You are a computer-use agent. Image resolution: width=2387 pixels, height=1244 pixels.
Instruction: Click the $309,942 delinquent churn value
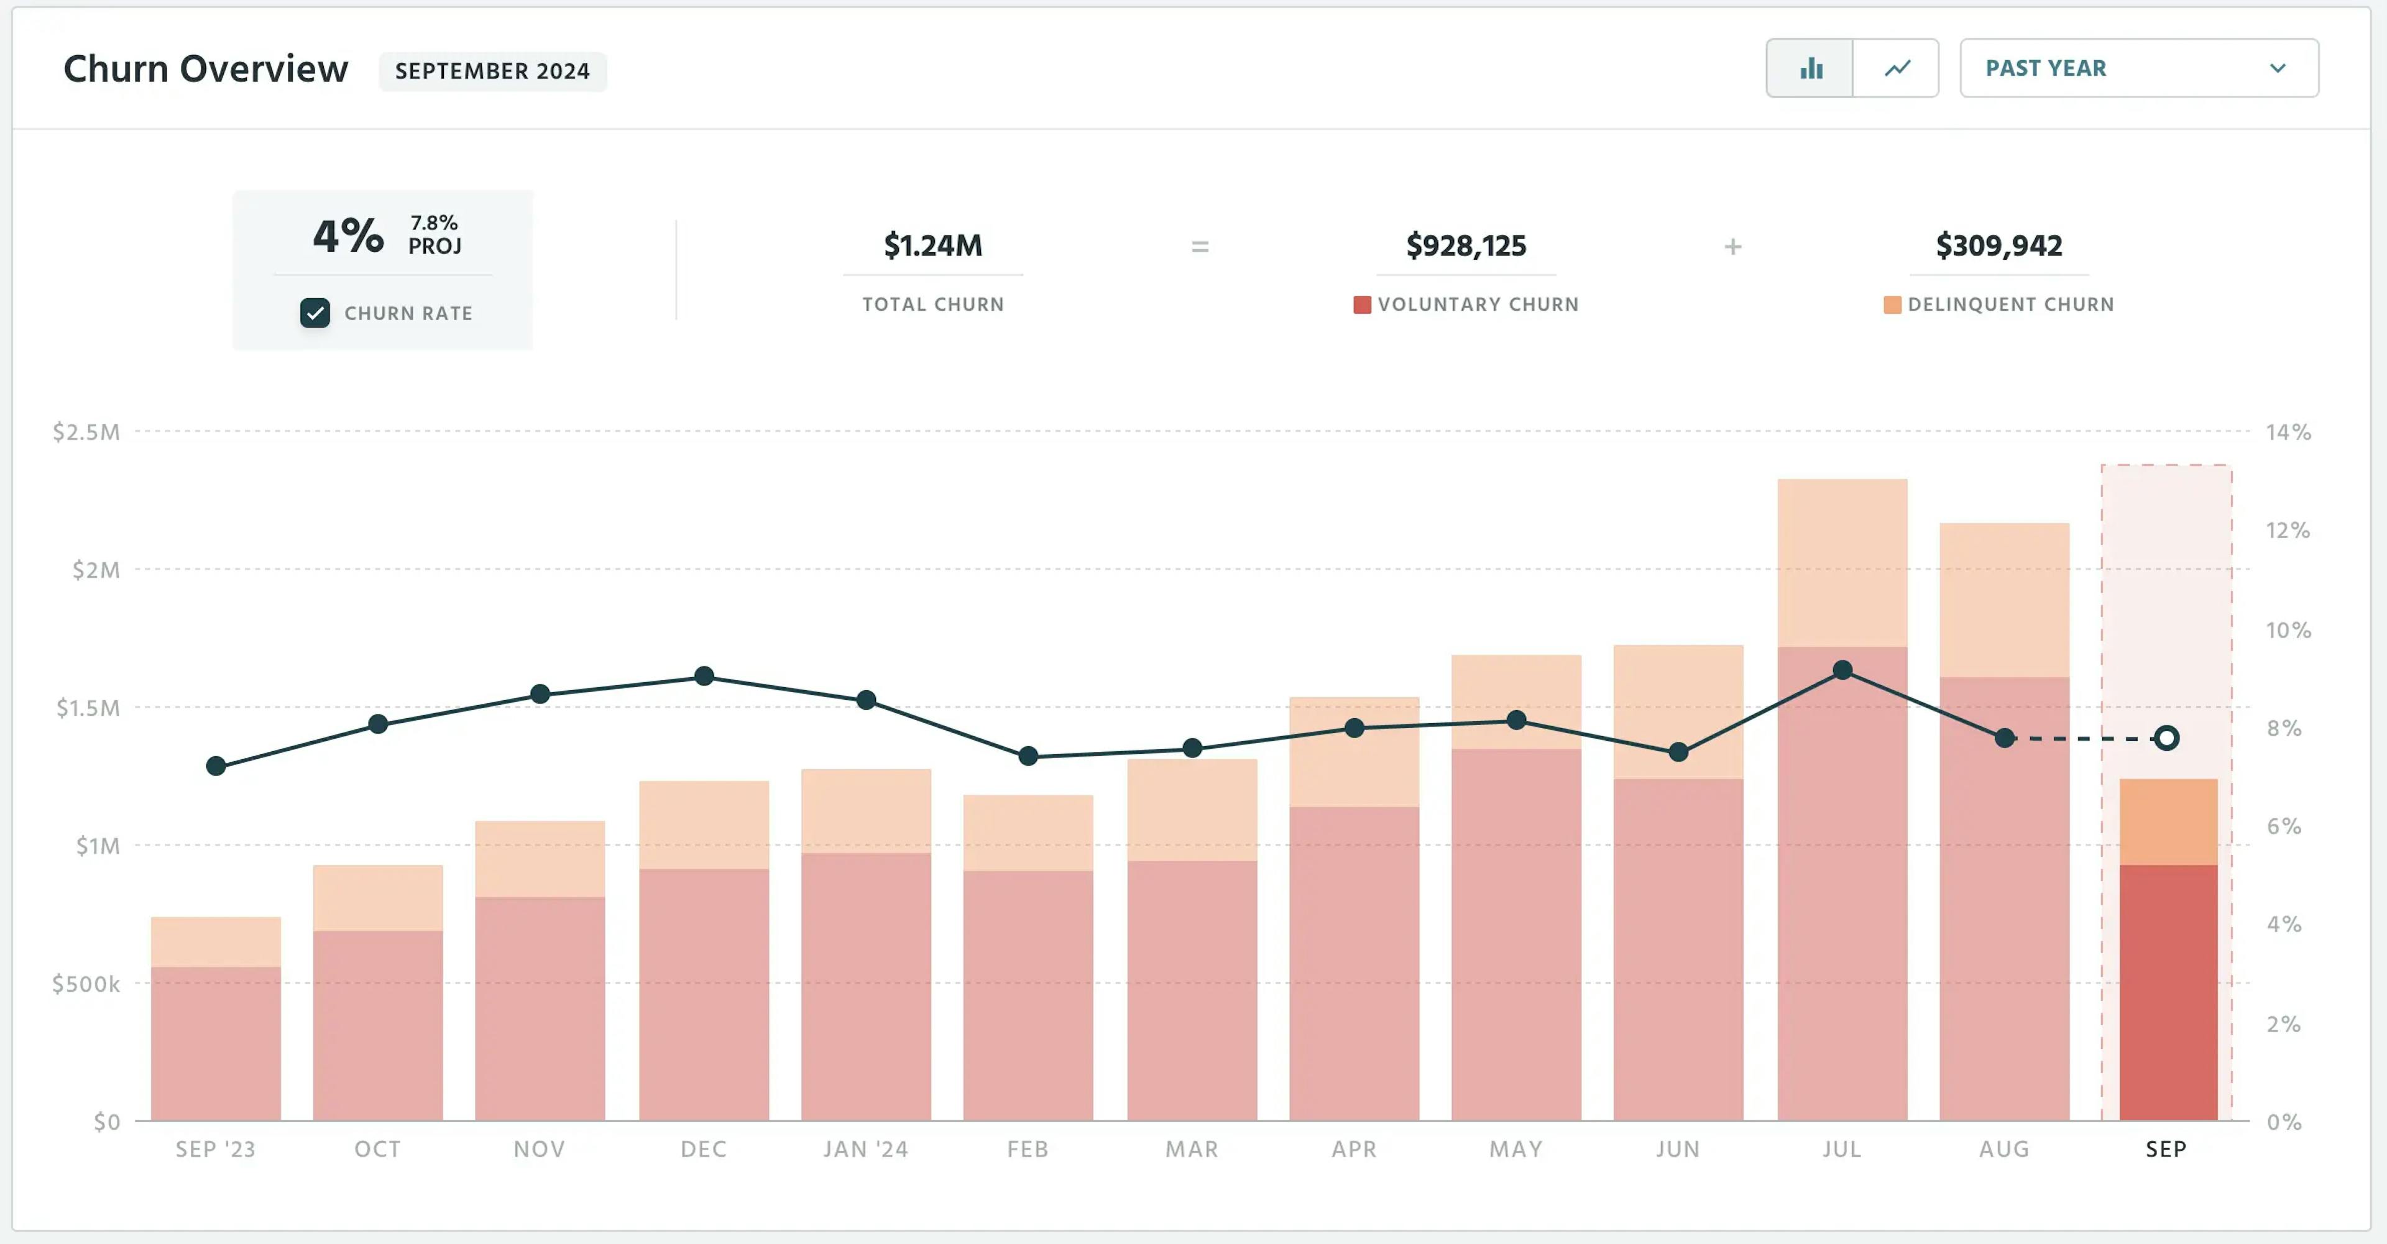click(x=1998, y=245)
